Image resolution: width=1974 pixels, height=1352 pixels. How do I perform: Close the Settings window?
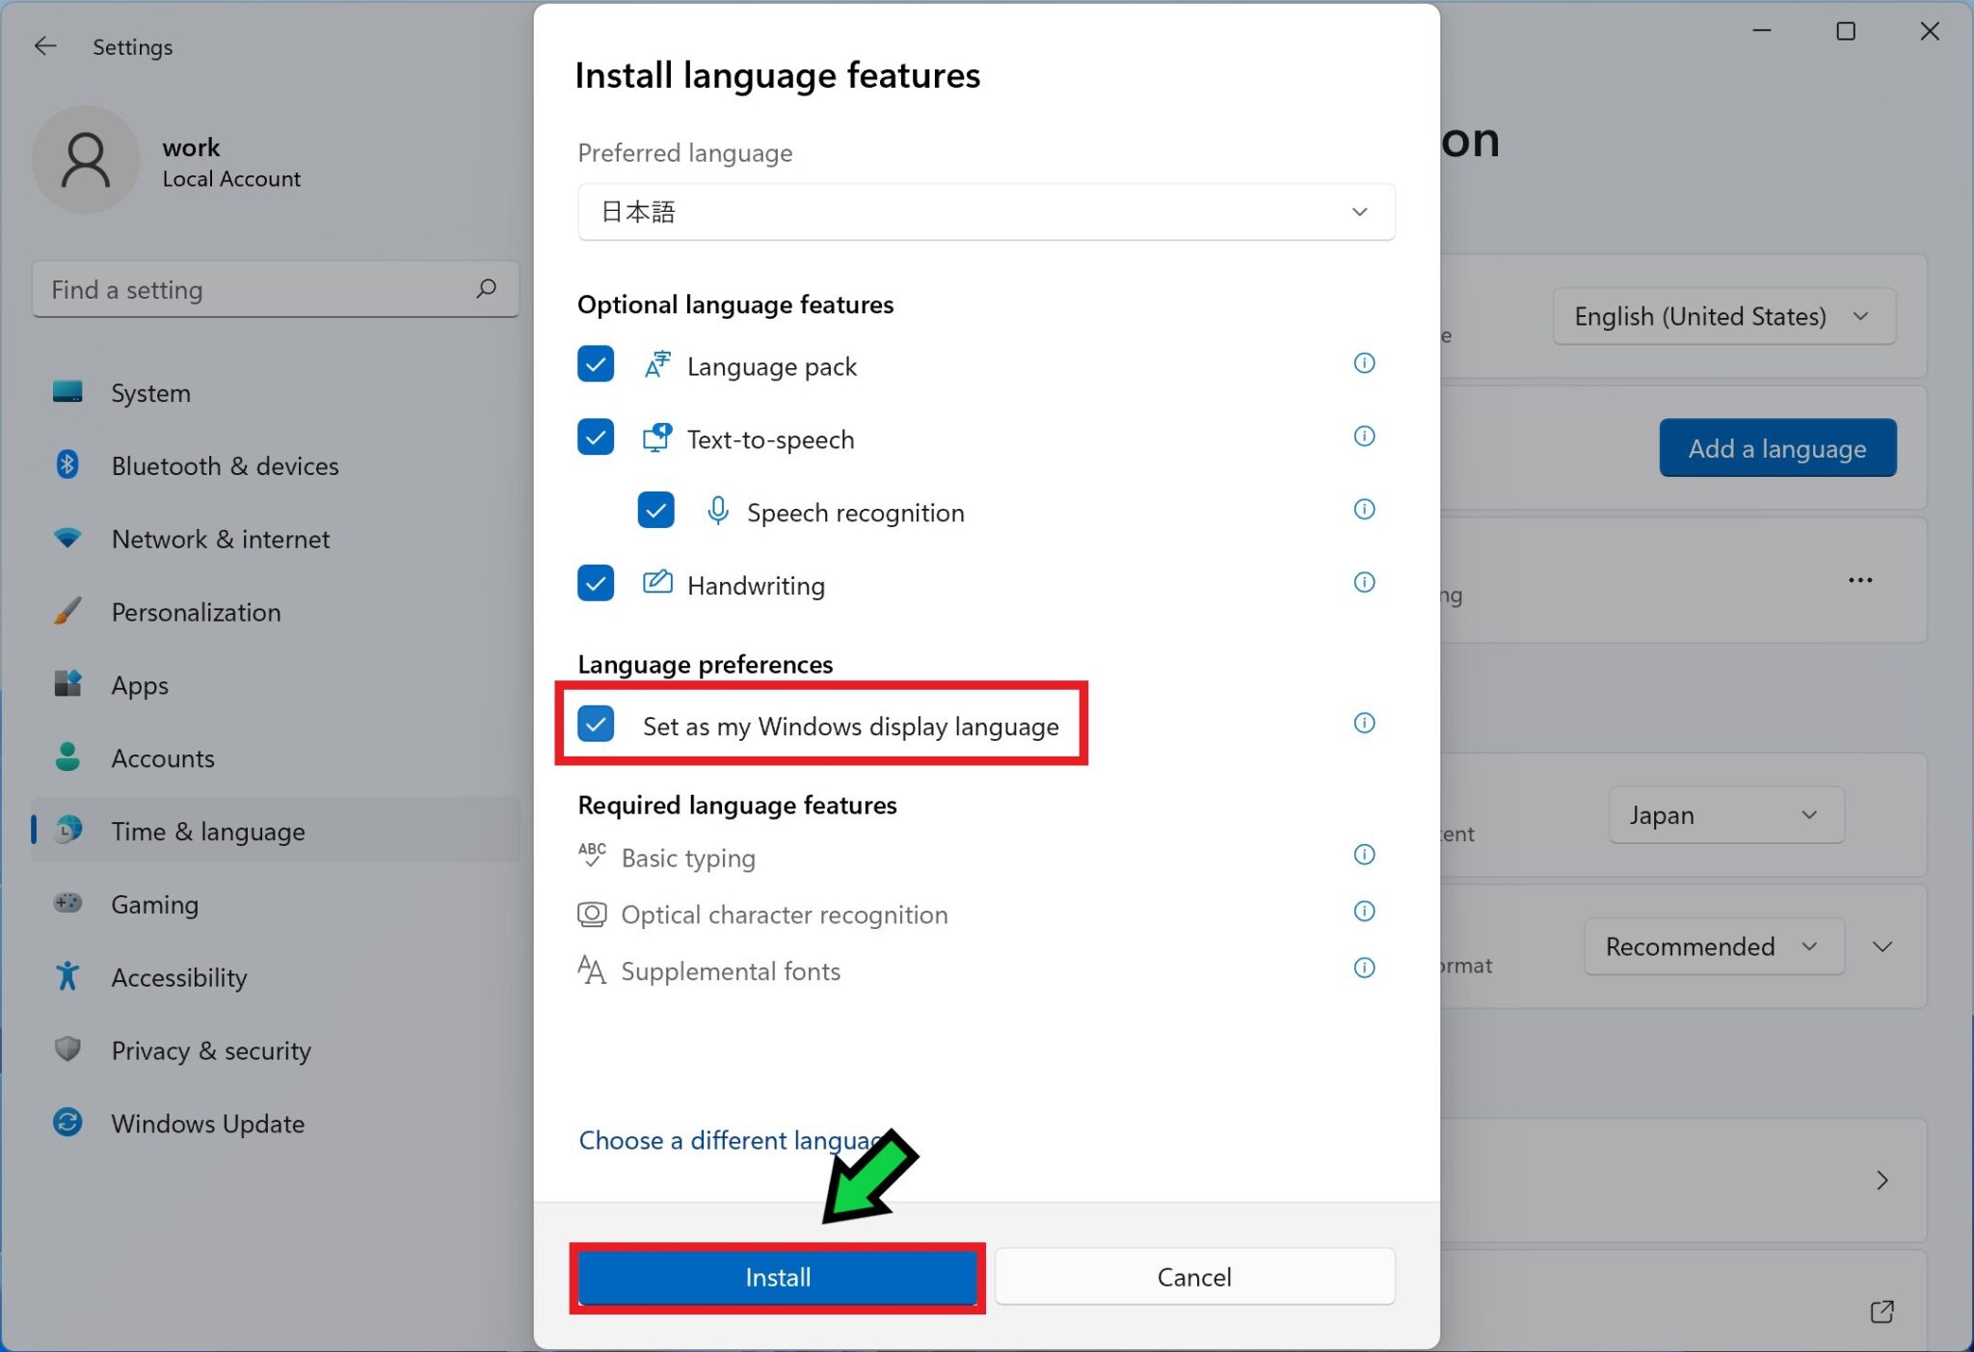(1930, 31)
